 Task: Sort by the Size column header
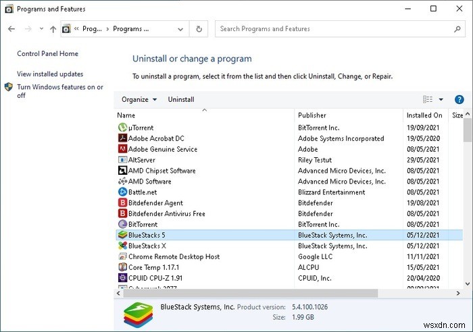457,115
